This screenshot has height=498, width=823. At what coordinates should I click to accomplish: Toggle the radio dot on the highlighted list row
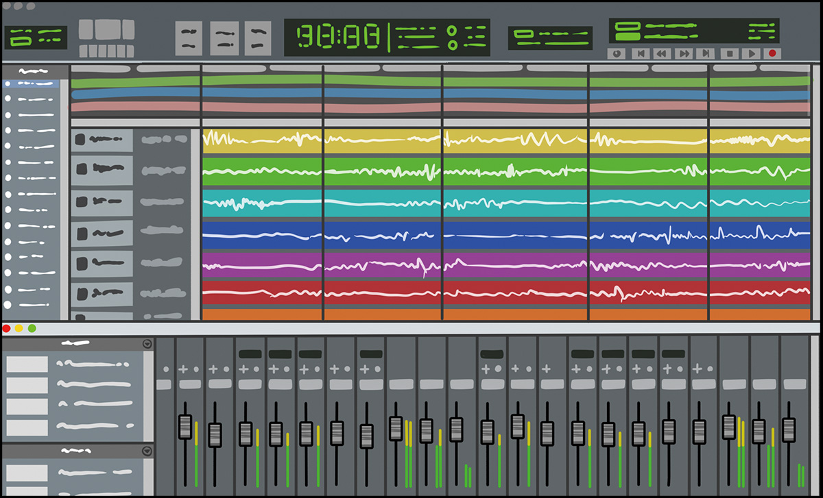tap(8, 83)
